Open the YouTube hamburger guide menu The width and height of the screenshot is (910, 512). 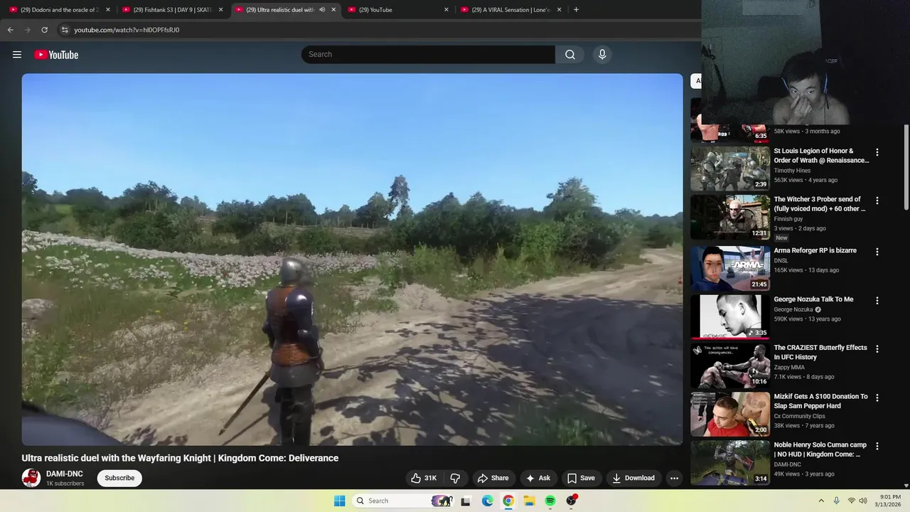pyautogui.click(x=17, y=55)
